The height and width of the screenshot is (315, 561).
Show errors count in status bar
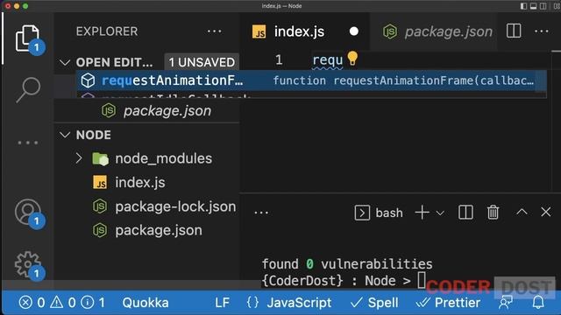coord(32,303)
